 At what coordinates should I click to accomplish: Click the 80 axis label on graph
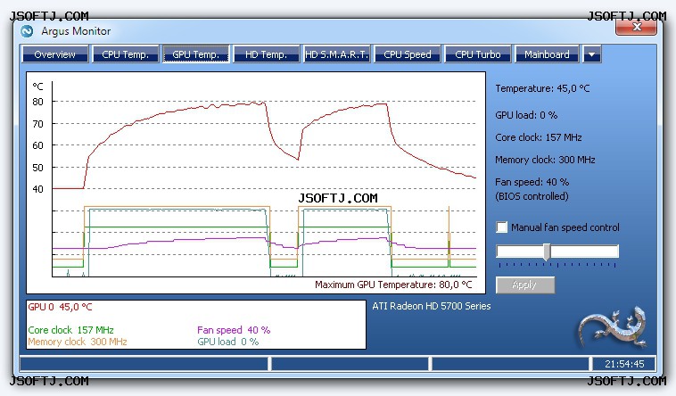(38, 102)
